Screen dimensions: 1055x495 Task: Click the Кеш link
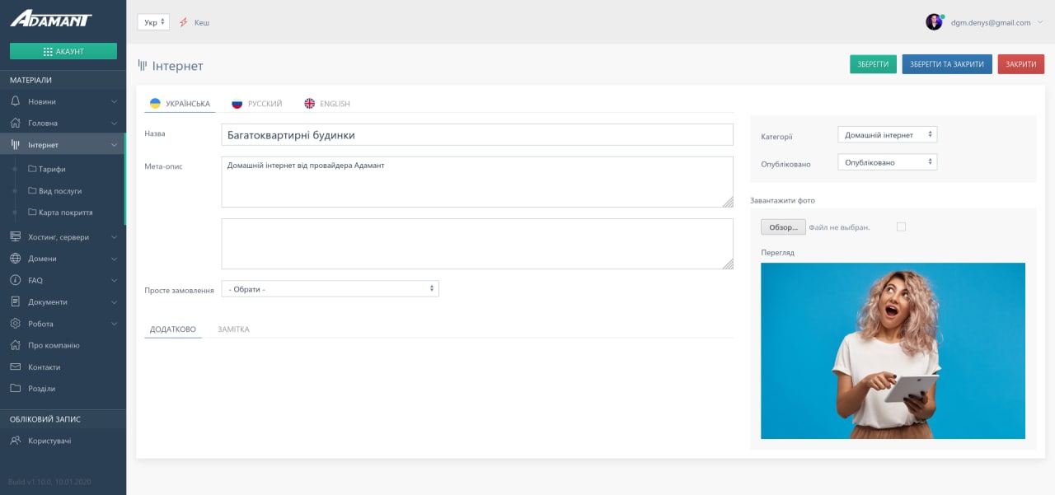[x=202, y=22]
